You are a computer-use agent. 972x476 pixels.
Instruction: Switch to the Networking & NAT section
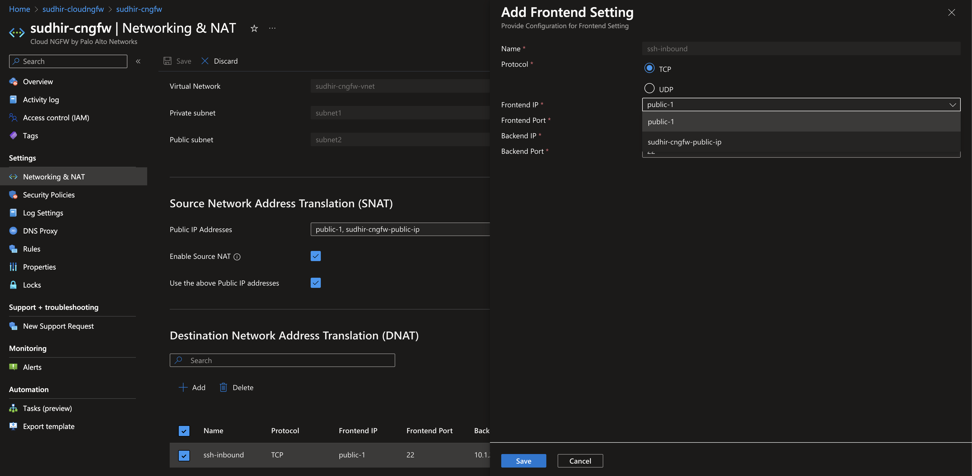(x=54, y=176)
